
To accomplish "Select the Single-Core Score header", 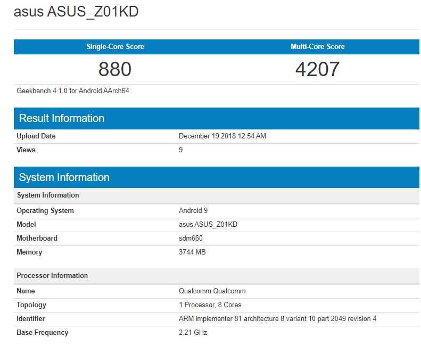I will tap(115, 47).
